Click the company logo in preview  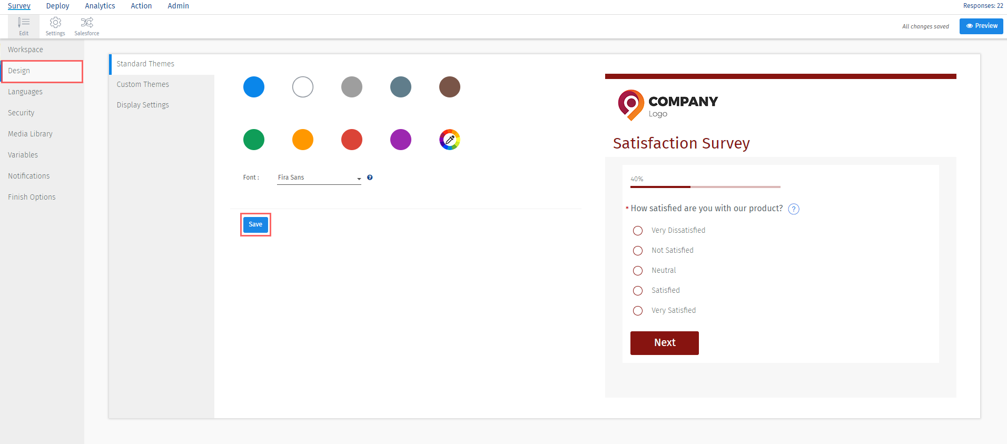667,105
